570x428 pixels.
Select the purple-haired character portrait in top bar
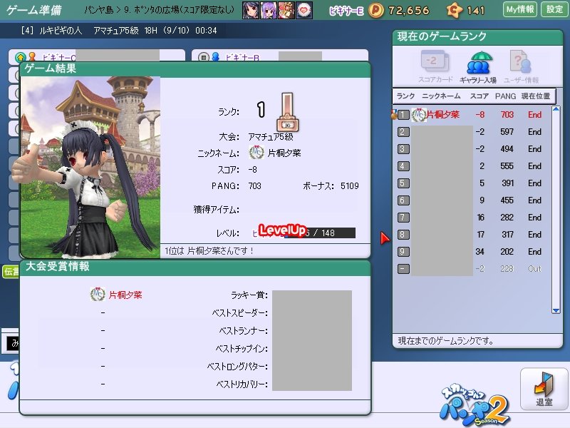[x=269, y=10]
